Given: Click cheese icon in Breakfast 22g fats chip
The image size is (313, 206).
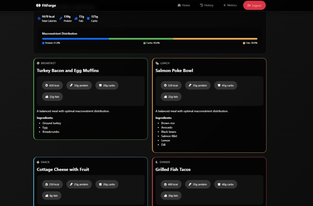Looking at the screenshot, I should click(47, 97).
